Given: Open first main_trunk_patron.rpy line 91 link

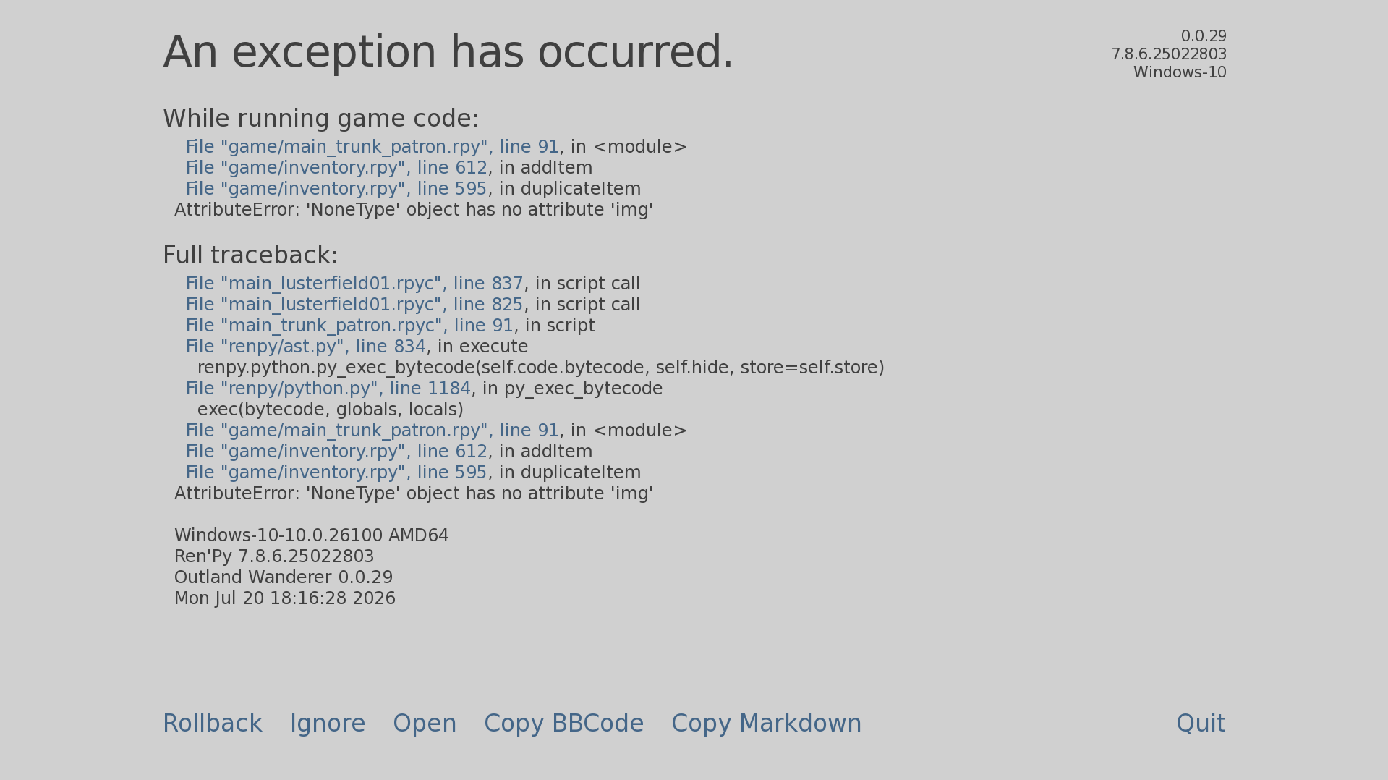Looking at the screenshot, I should pos(372,147).
